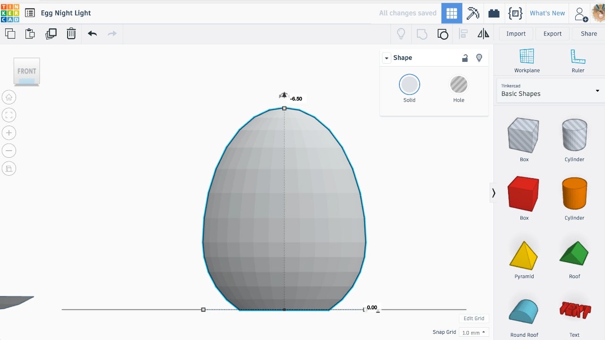Open Snap Grid size dropdown
The height and width of the screenshot is (340, 605).
tap(474, 332)
